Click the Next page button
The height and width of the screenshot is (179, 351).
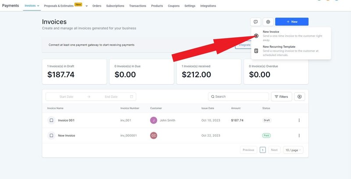tap(274, 150)
